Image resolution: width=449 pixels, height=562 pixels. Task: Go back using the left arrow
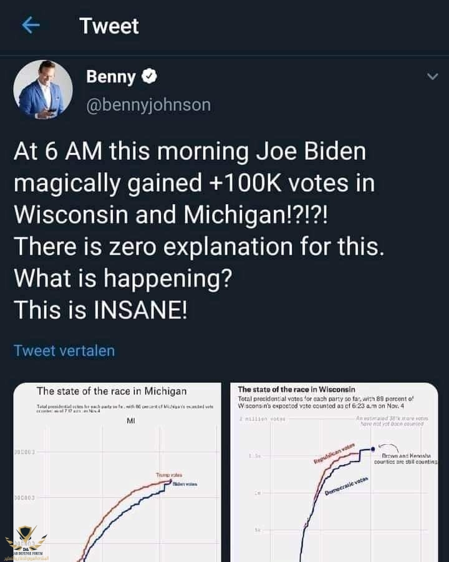(x=31, y=26)
